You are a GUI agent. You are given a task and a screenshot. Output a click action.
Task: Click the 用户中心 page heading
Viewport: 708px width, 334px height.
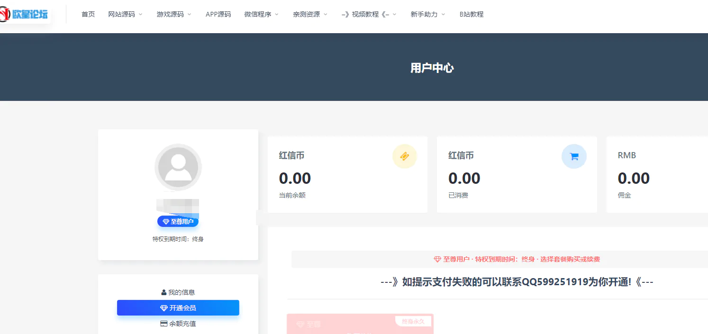[432, 68]
